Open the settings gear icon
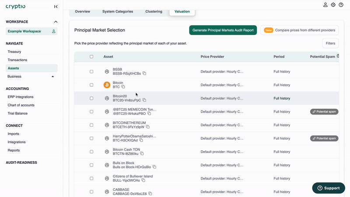 pos(333,5)
